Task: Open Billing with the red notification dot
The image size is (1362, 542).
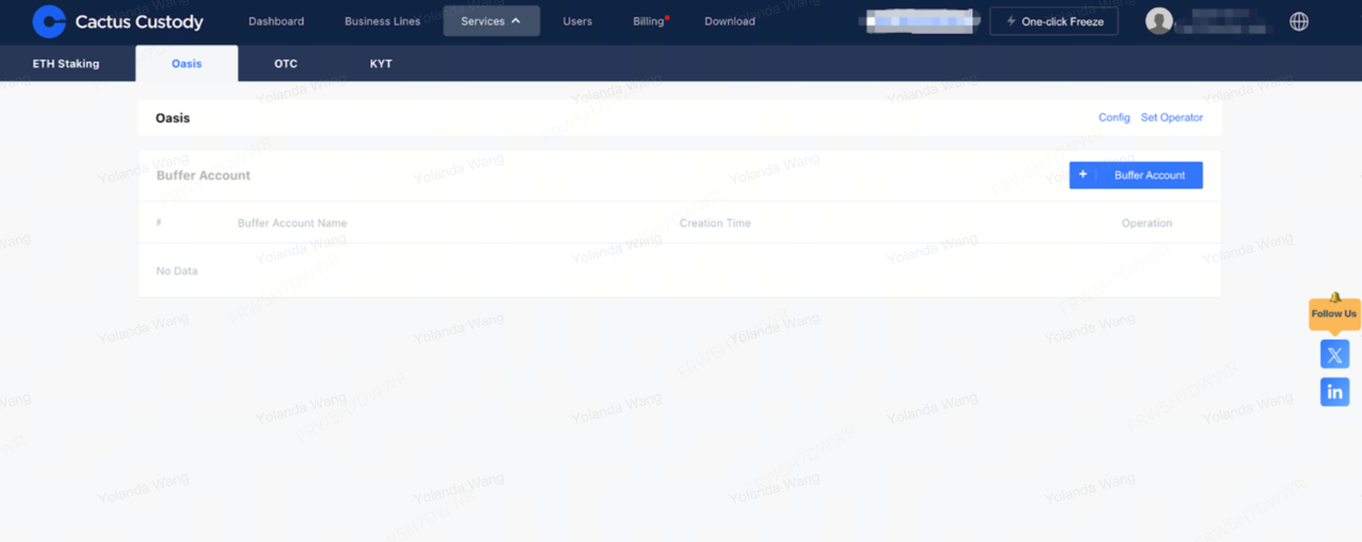Action: (649, 21)
